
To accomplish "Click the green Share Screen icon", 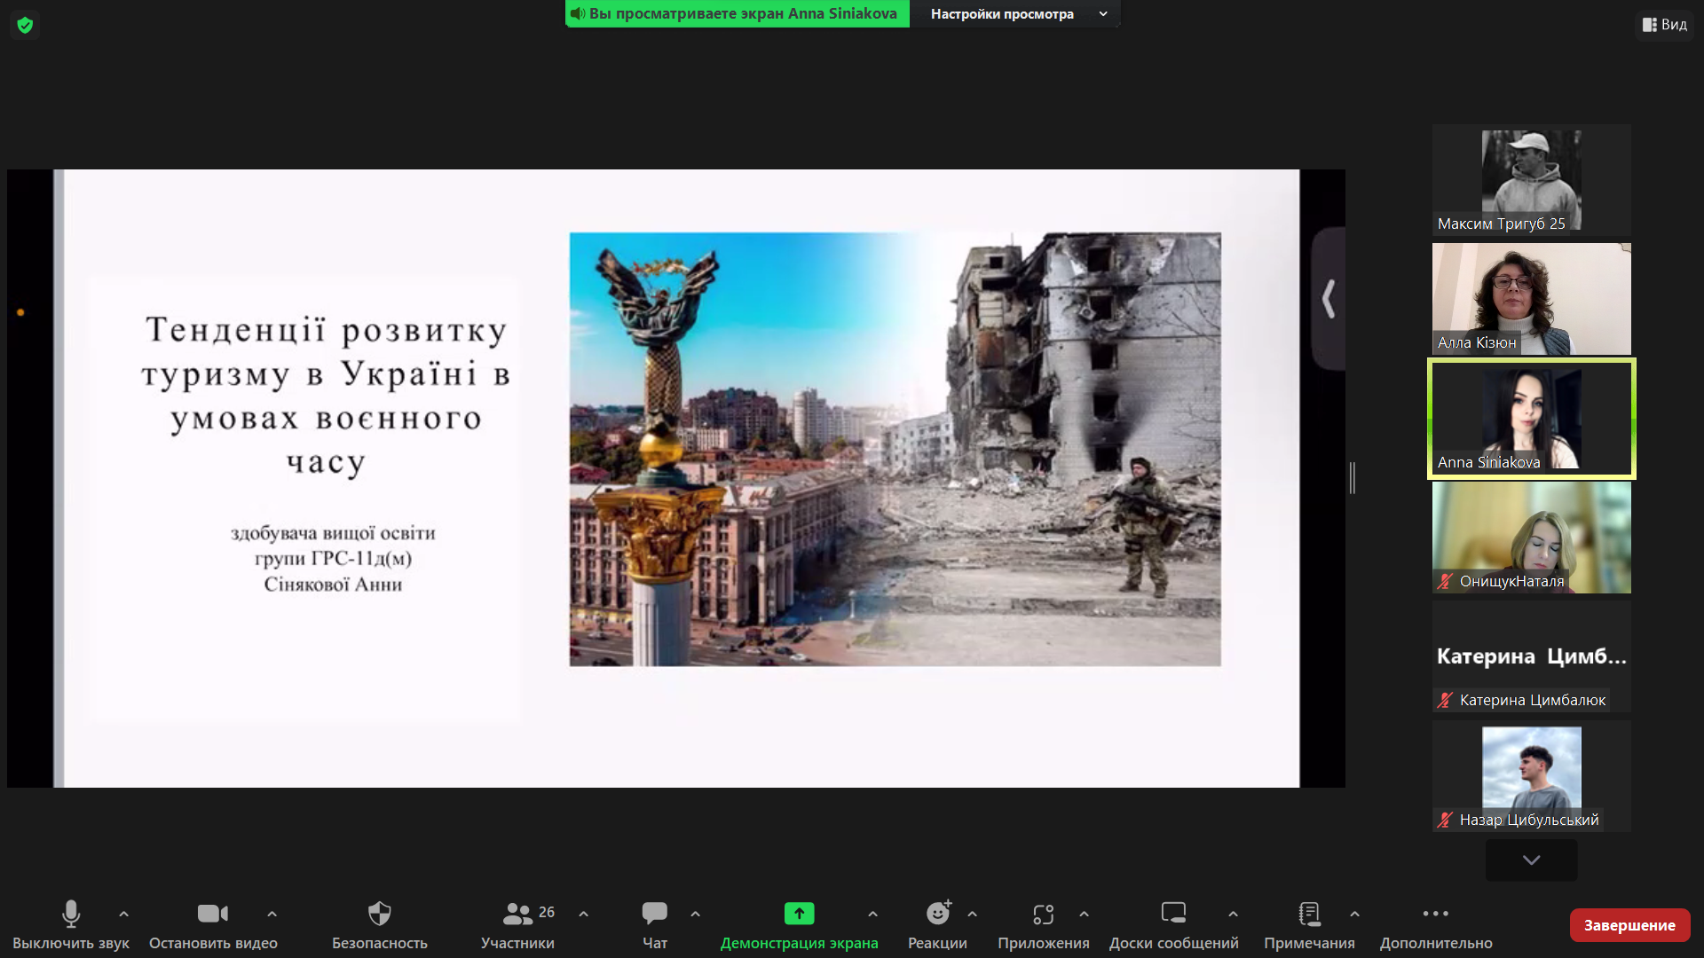I will 799,914.
